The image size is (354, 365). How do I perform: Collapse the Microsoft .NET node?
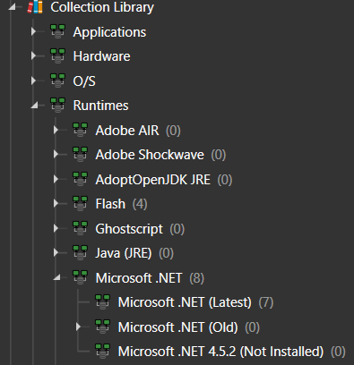pos(56,277)
